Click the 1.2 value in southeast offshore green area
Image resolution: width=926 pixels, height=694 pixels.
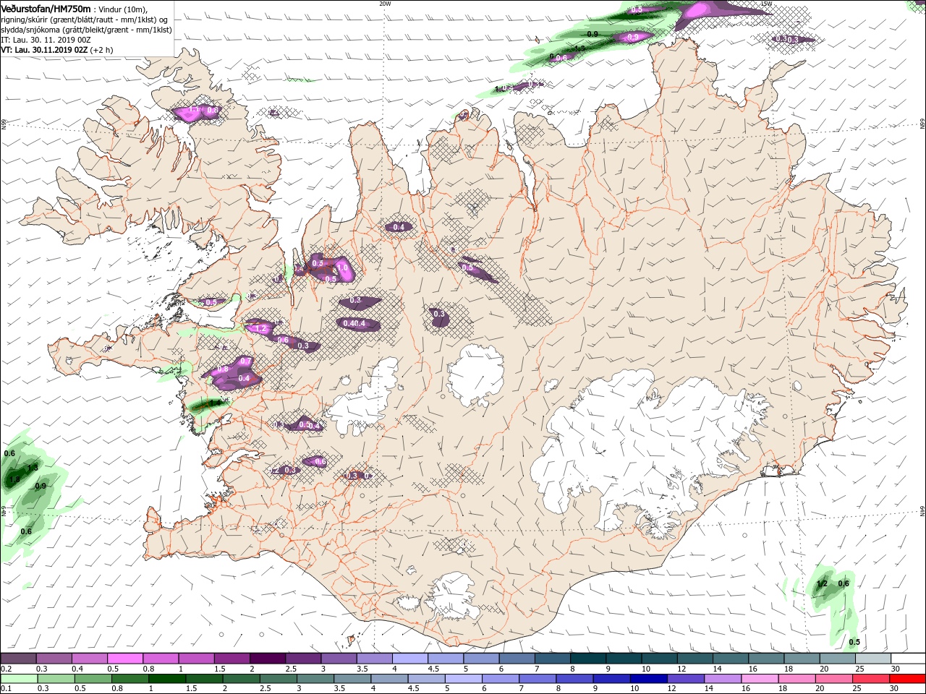(x=822, y=583)
